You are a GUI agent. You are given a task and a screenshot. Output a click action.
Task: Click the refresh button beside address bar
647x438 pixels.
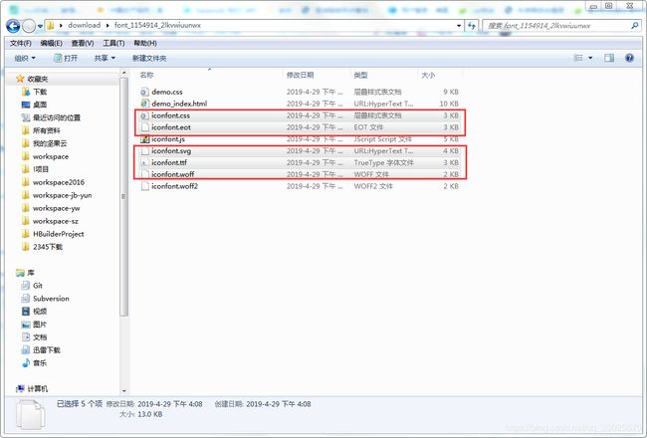point(471,26)
